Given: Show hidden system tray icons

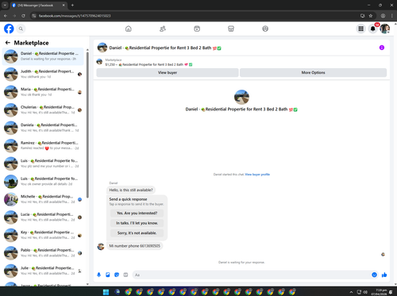Looking at the screenshot, I should [x=351, y=292].
